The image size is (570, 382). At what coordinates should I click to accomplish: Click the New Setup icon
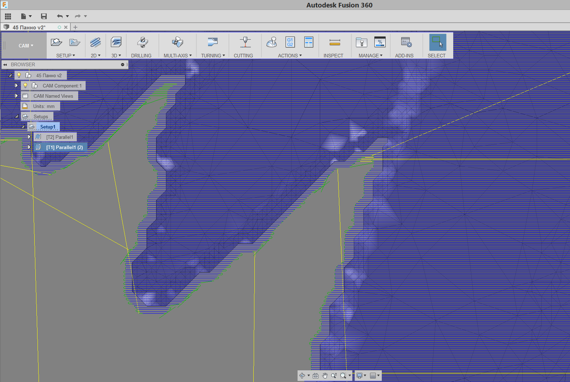(56, 42)
